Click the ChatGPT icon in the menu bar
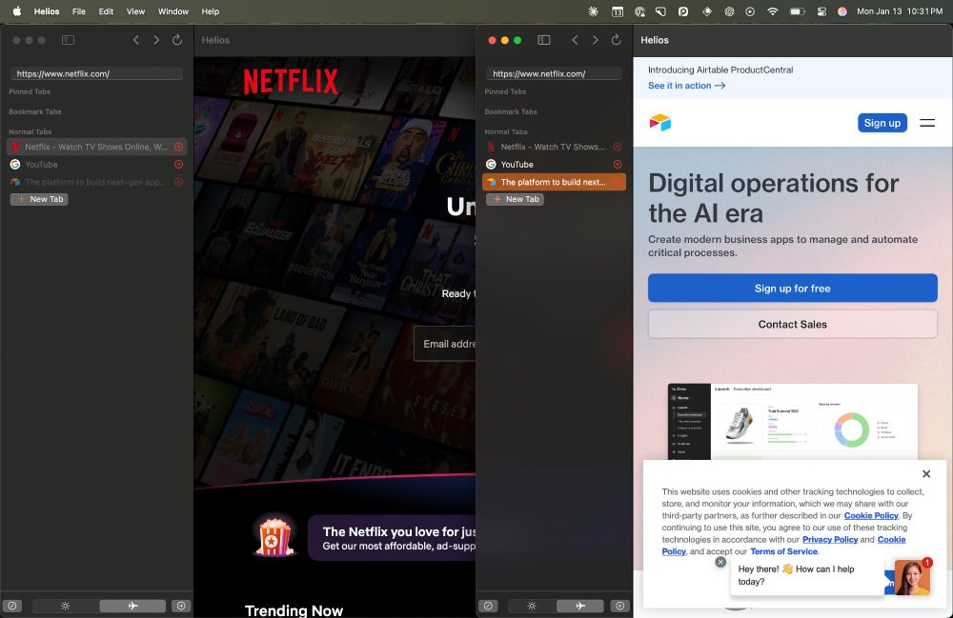The image size is (953, 618). 729,11
